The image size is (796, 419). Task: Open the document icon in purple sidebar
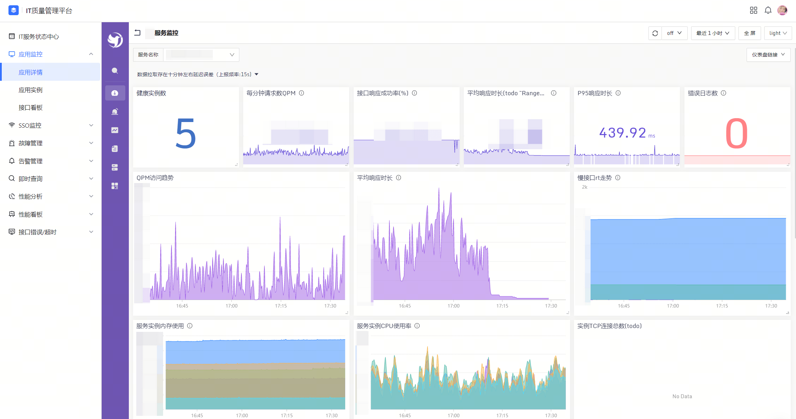115,148
